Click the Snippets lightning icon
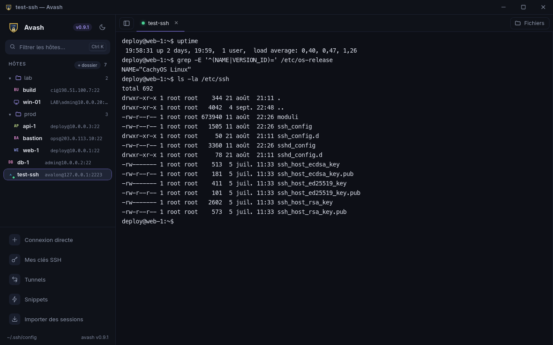553x345 pixels. (x=15, y=299)
